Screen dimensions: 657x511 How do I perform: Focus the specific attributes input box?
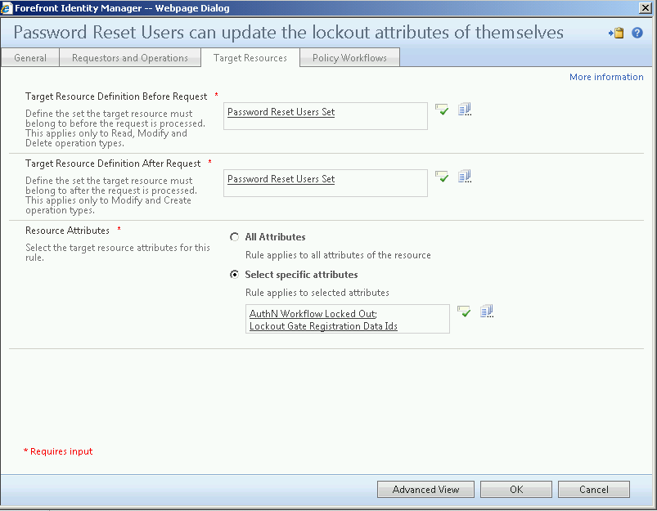348,319
